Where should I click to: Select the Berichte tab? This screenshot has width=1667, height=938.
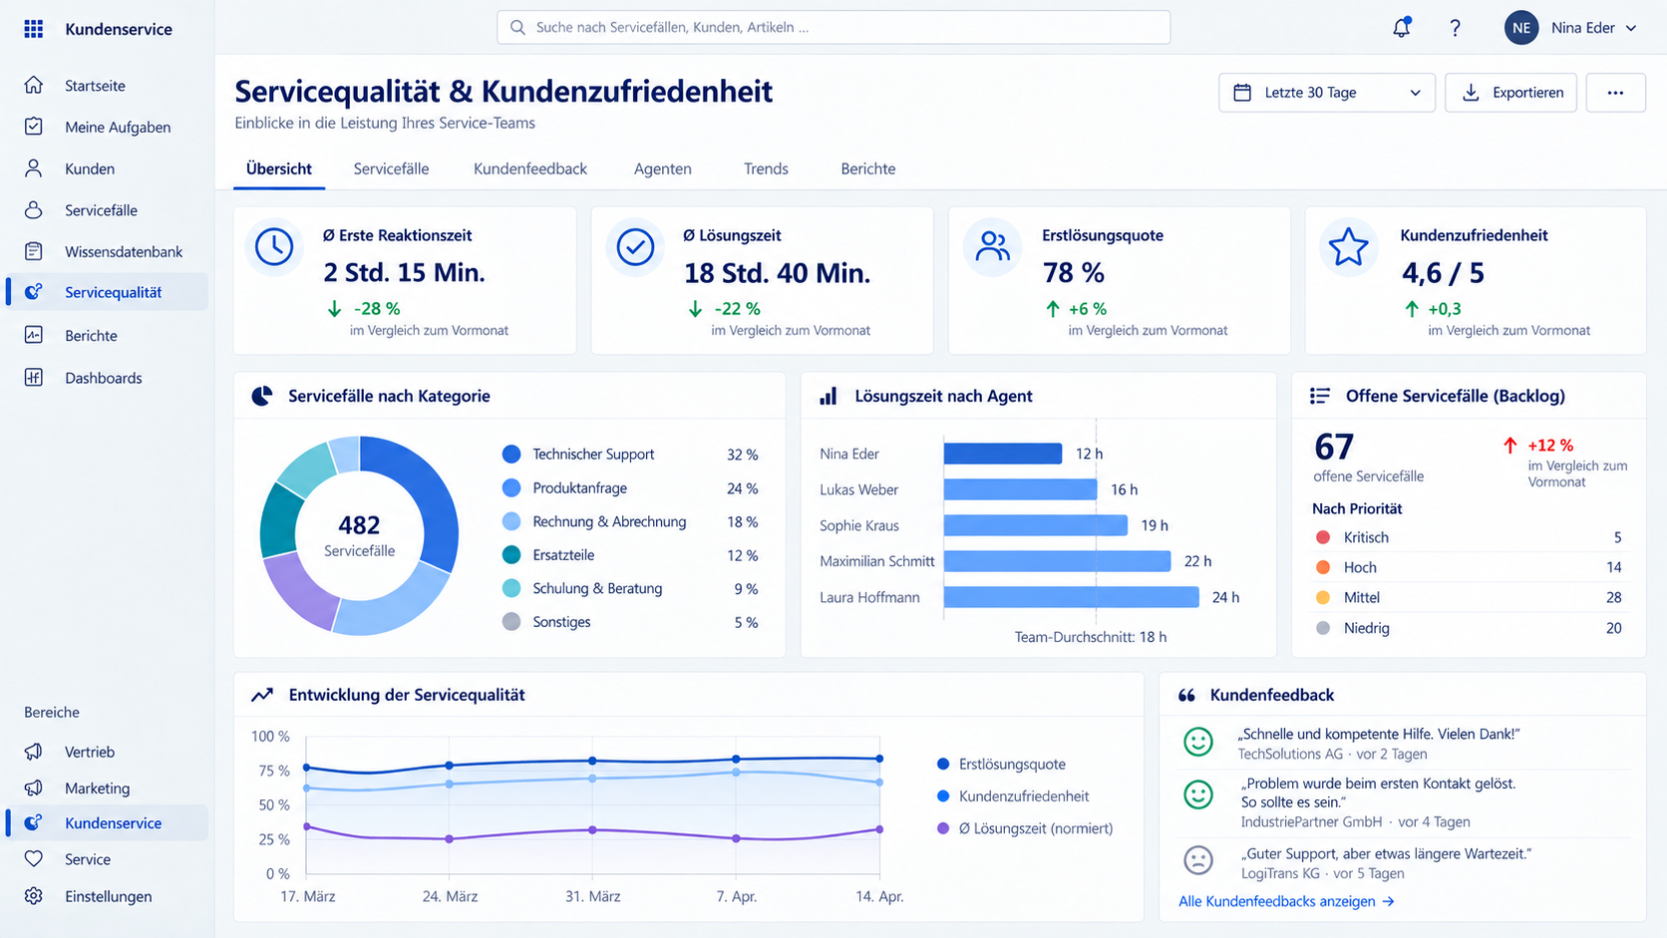click(x=868, y=168)
